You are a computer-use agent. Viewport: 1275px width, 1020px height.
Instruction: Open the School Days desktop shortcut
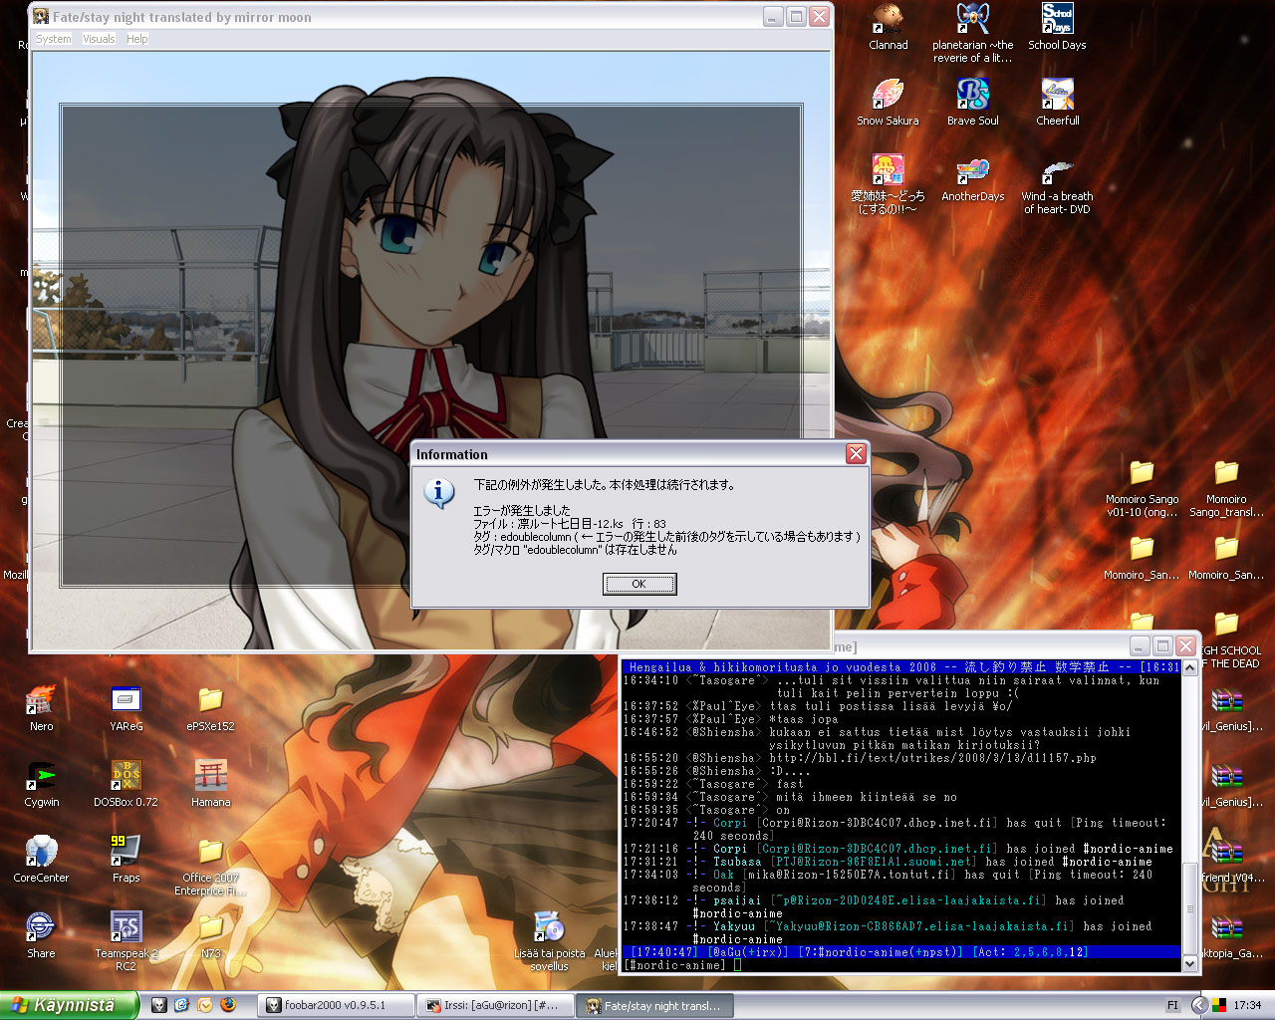click(x=1057, y=27)
